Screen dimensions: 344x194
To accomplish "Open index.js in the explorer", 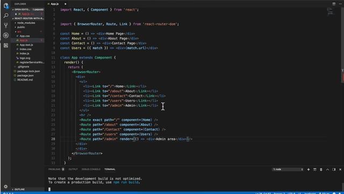I will 24,53.
